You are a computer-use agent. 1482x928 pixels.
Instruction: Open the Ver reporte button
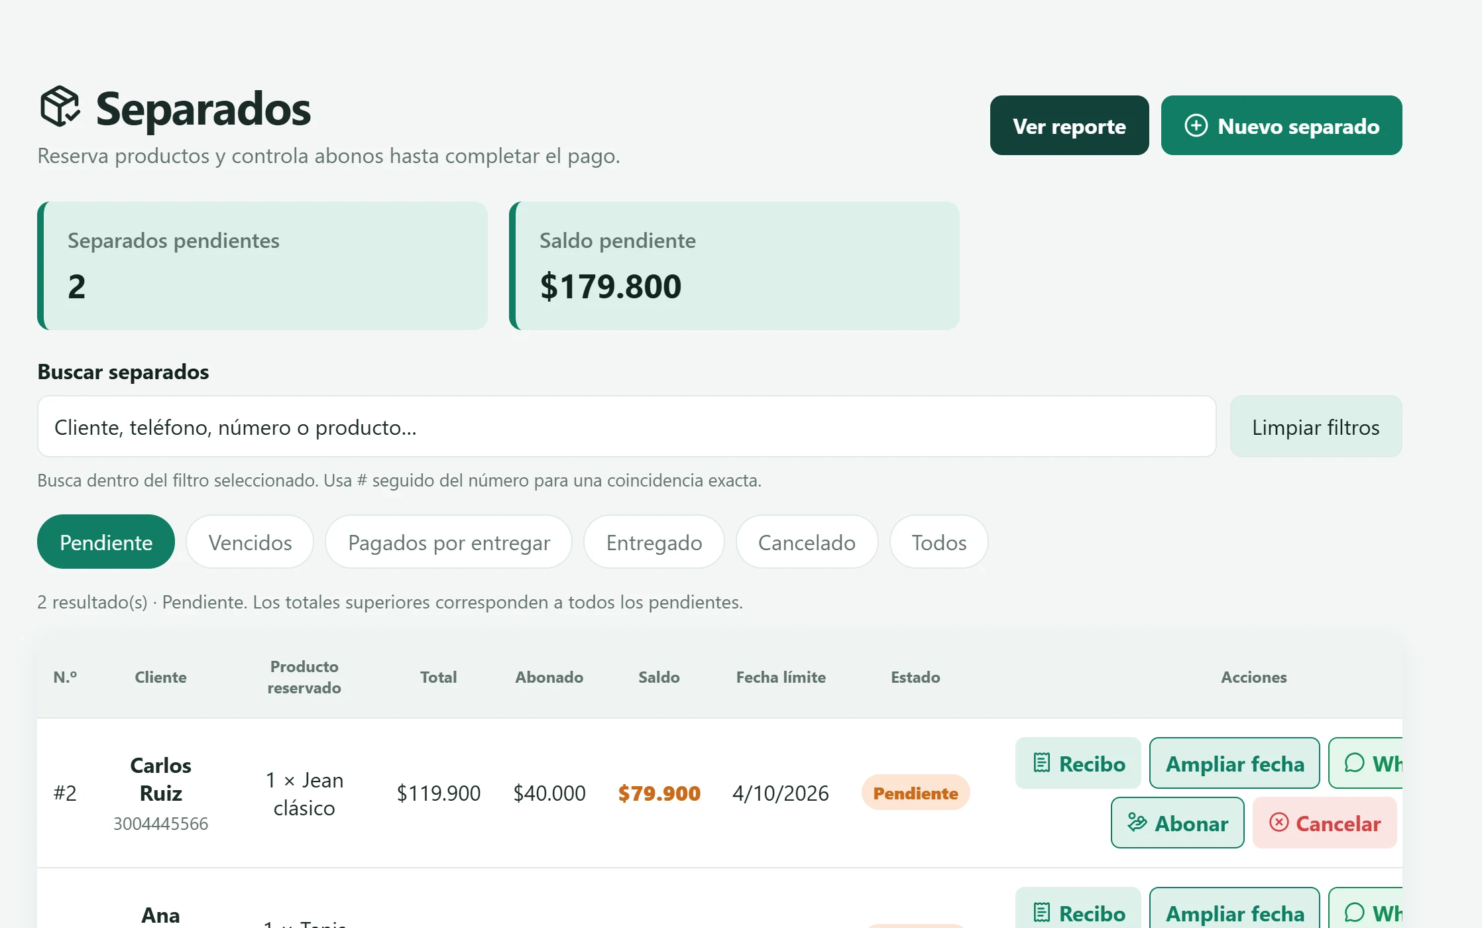point(1069,126)
